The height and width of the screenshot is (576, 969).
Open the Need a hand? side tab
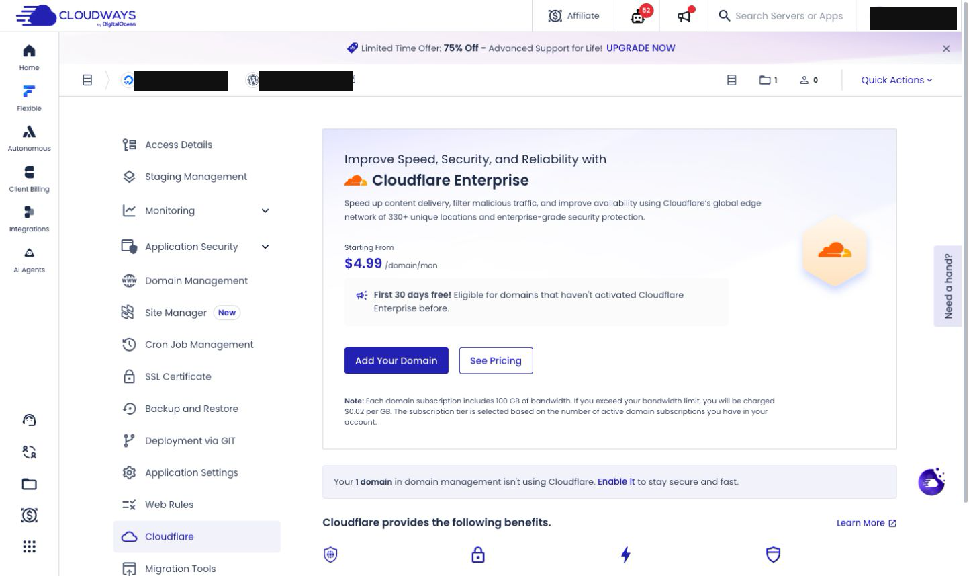[948, 286]
